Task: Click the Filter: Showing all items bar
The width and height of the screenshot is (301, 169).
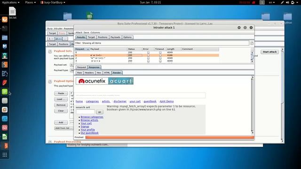Action: click(162, 43)
